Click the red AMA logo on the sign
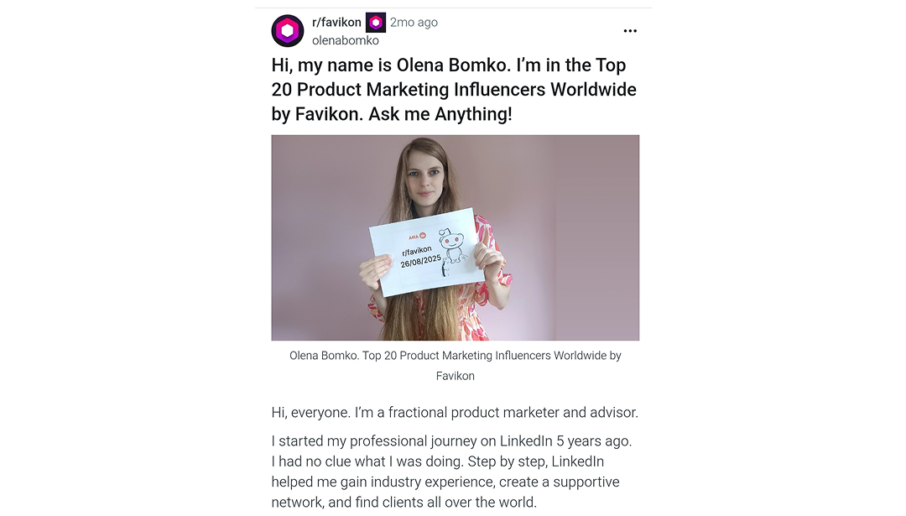This screenshot has width=906, height=516. coord(417,237)
